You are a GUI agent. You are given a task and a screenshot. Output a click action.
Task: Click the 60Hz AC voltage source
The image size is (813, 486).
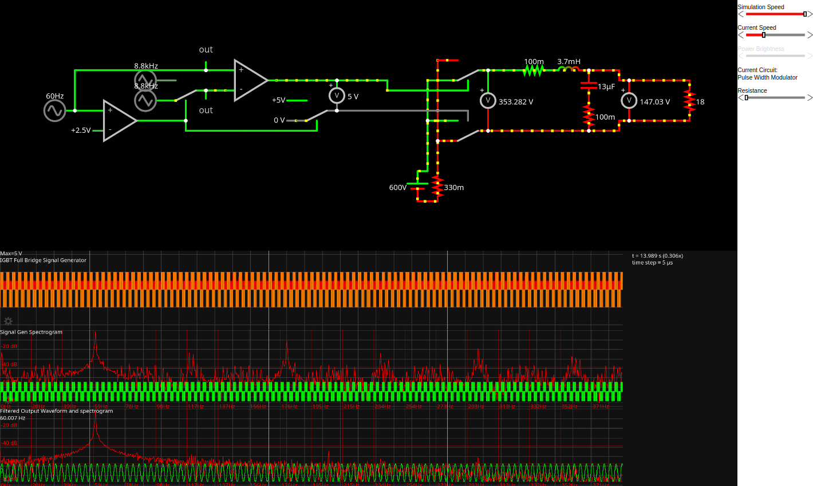coord(54,111)
